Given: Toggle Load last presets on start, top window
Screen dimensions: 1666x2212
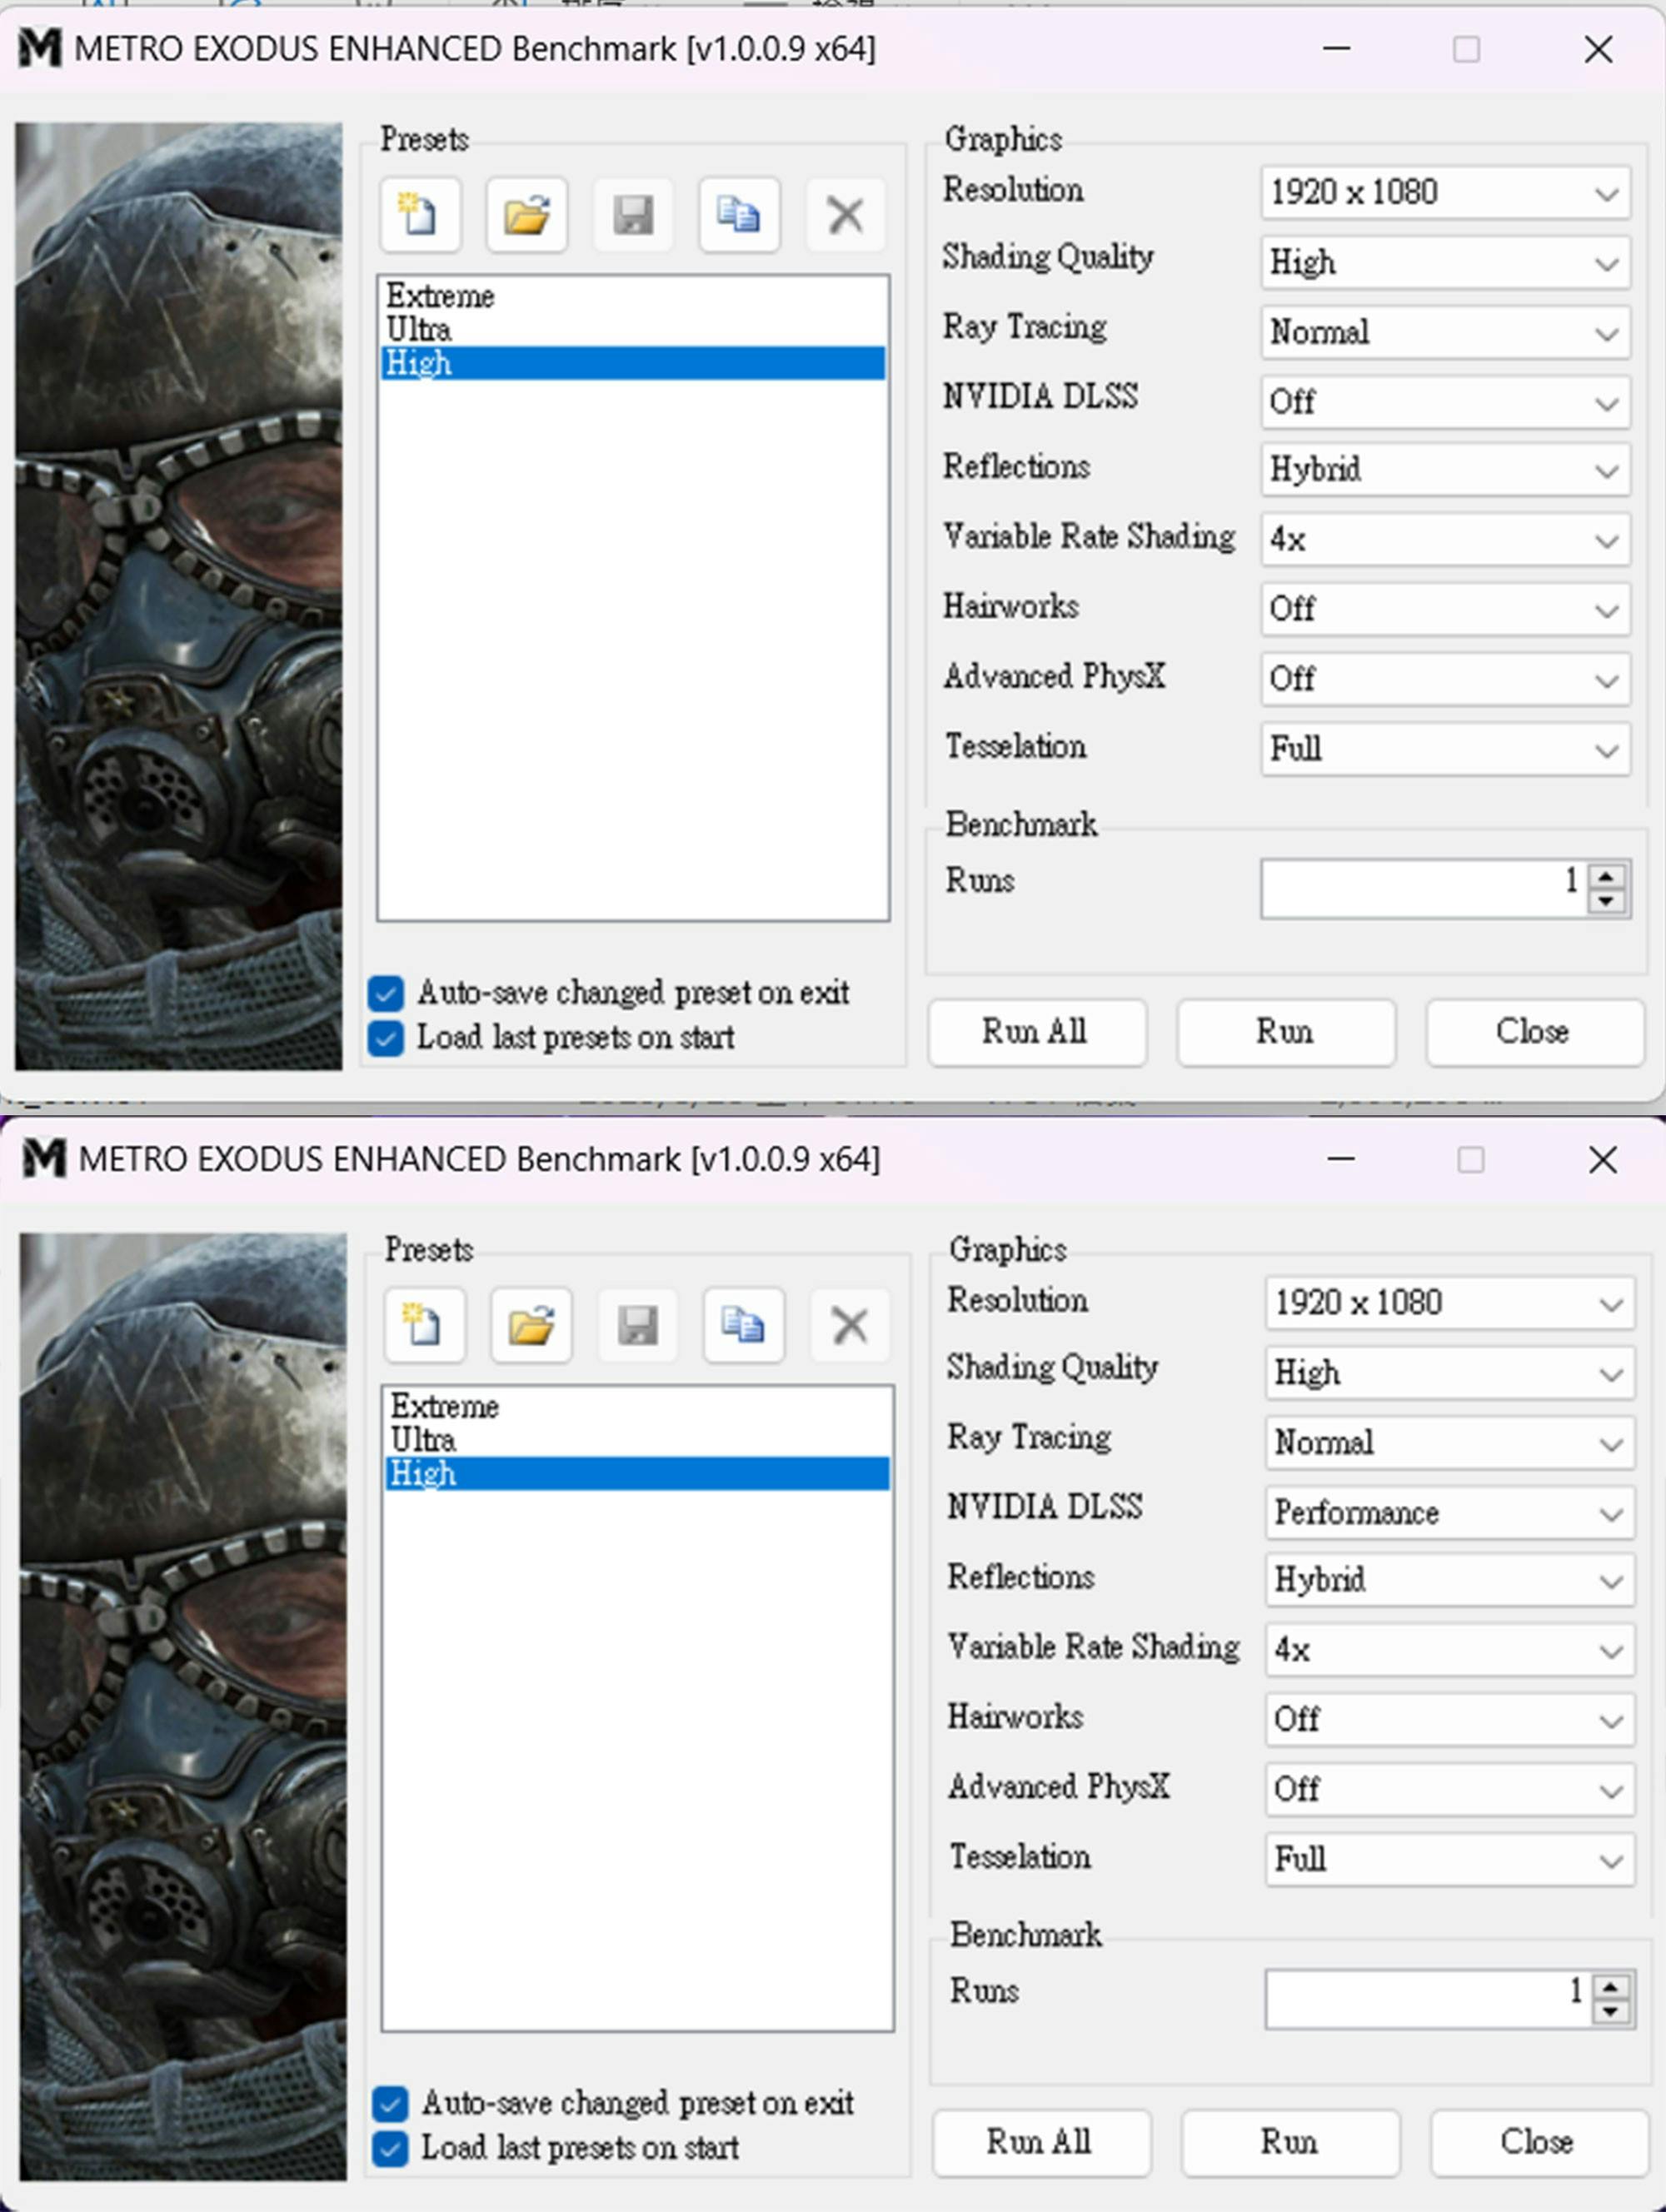Looking at the screenshot, I should tap(386, 1038).
